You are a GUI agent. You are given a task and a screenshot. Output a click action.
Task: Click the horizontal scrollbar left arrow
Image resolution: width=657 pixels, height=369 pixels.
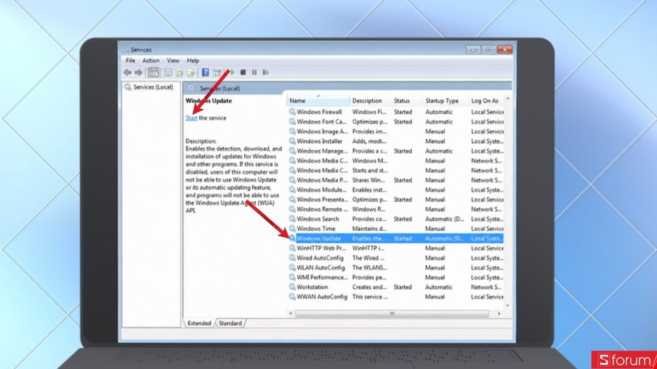pos(291,314)
